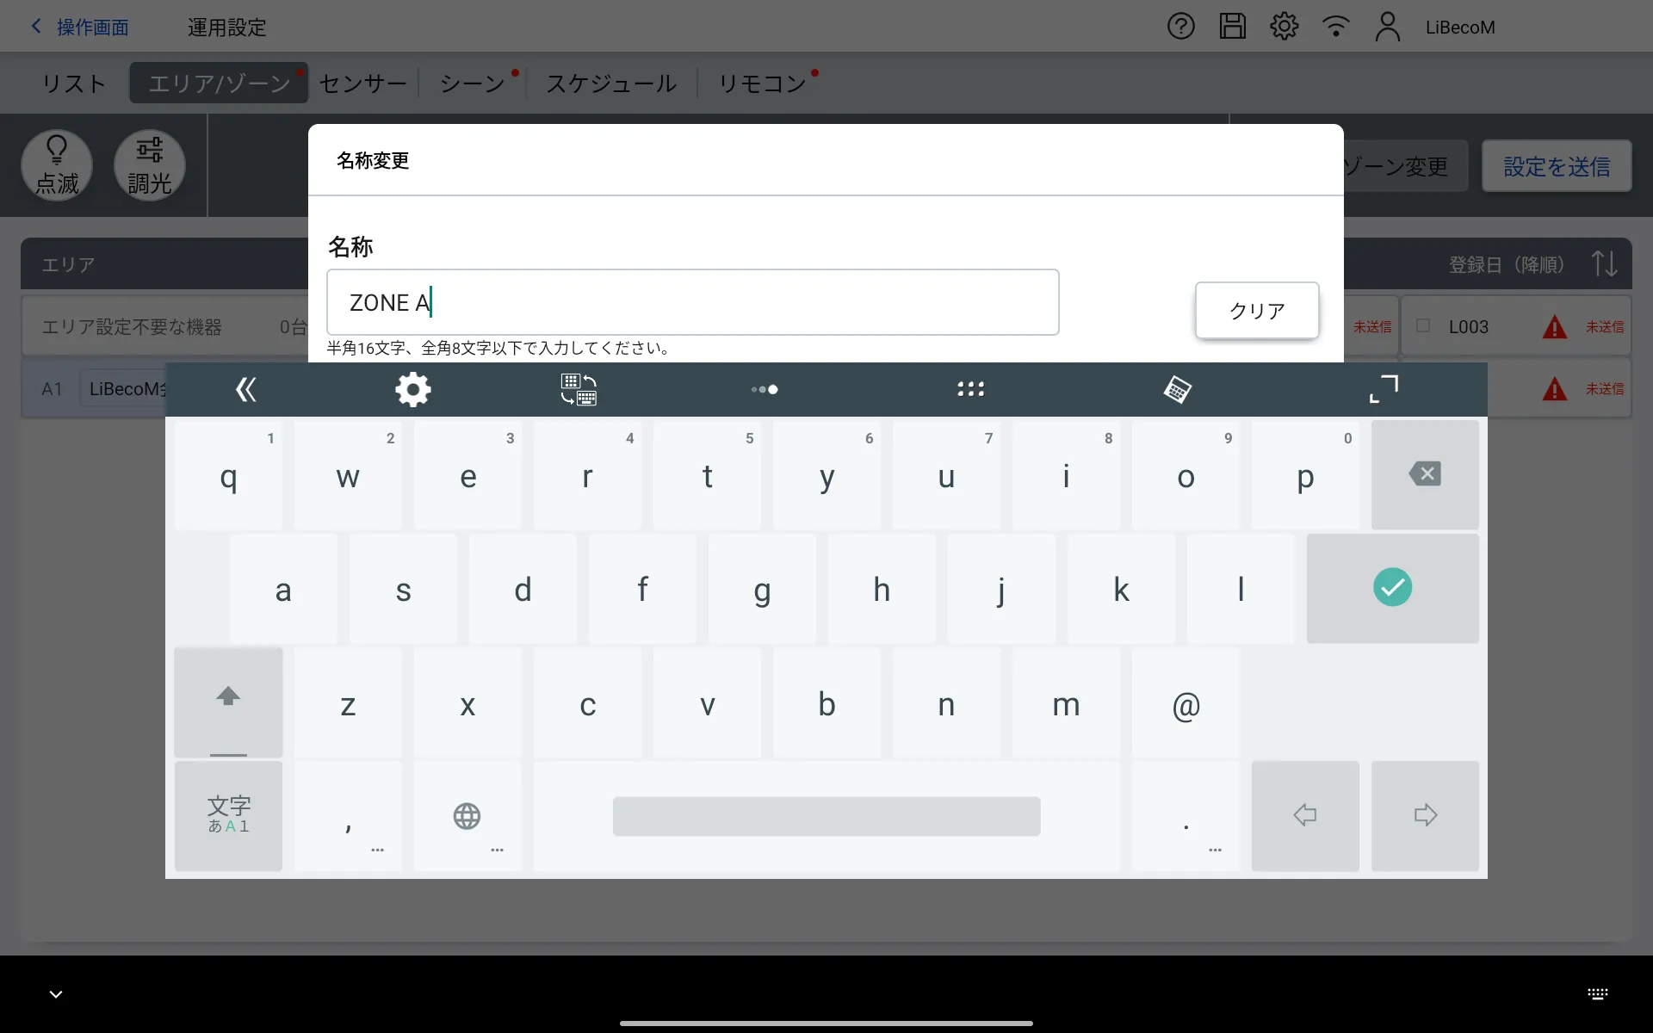Screen dimensions: 1653x1033
Task: Tap the Wi-Fi status icon
Action: pos(1335,27)
